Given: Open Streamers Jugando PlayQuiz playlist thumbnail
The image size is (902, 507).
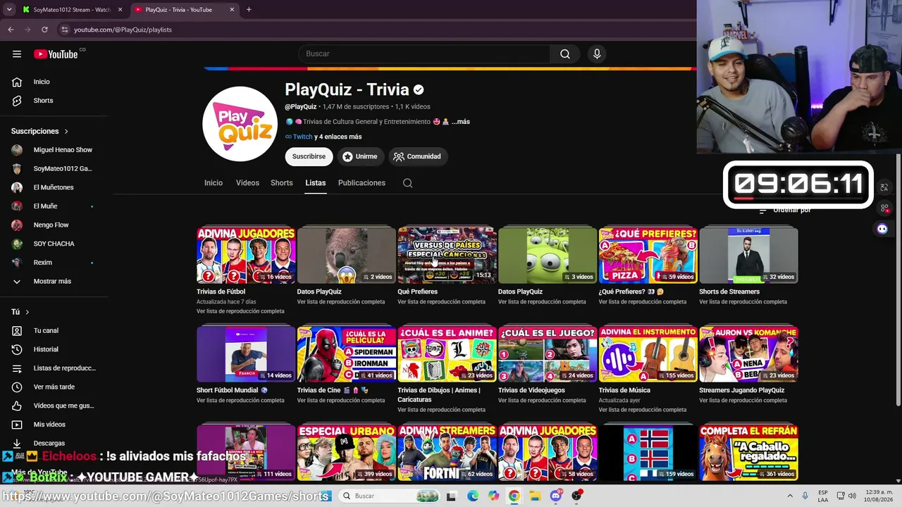Looking at the screenshot, I should pos(748,353).
